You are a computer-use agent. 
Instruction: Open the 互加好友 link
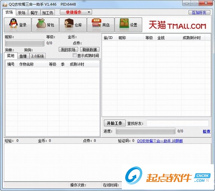199,12
